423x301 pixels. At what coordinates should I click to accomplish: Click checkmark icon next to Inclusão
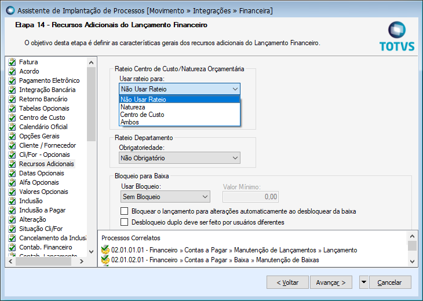[12, 201]
